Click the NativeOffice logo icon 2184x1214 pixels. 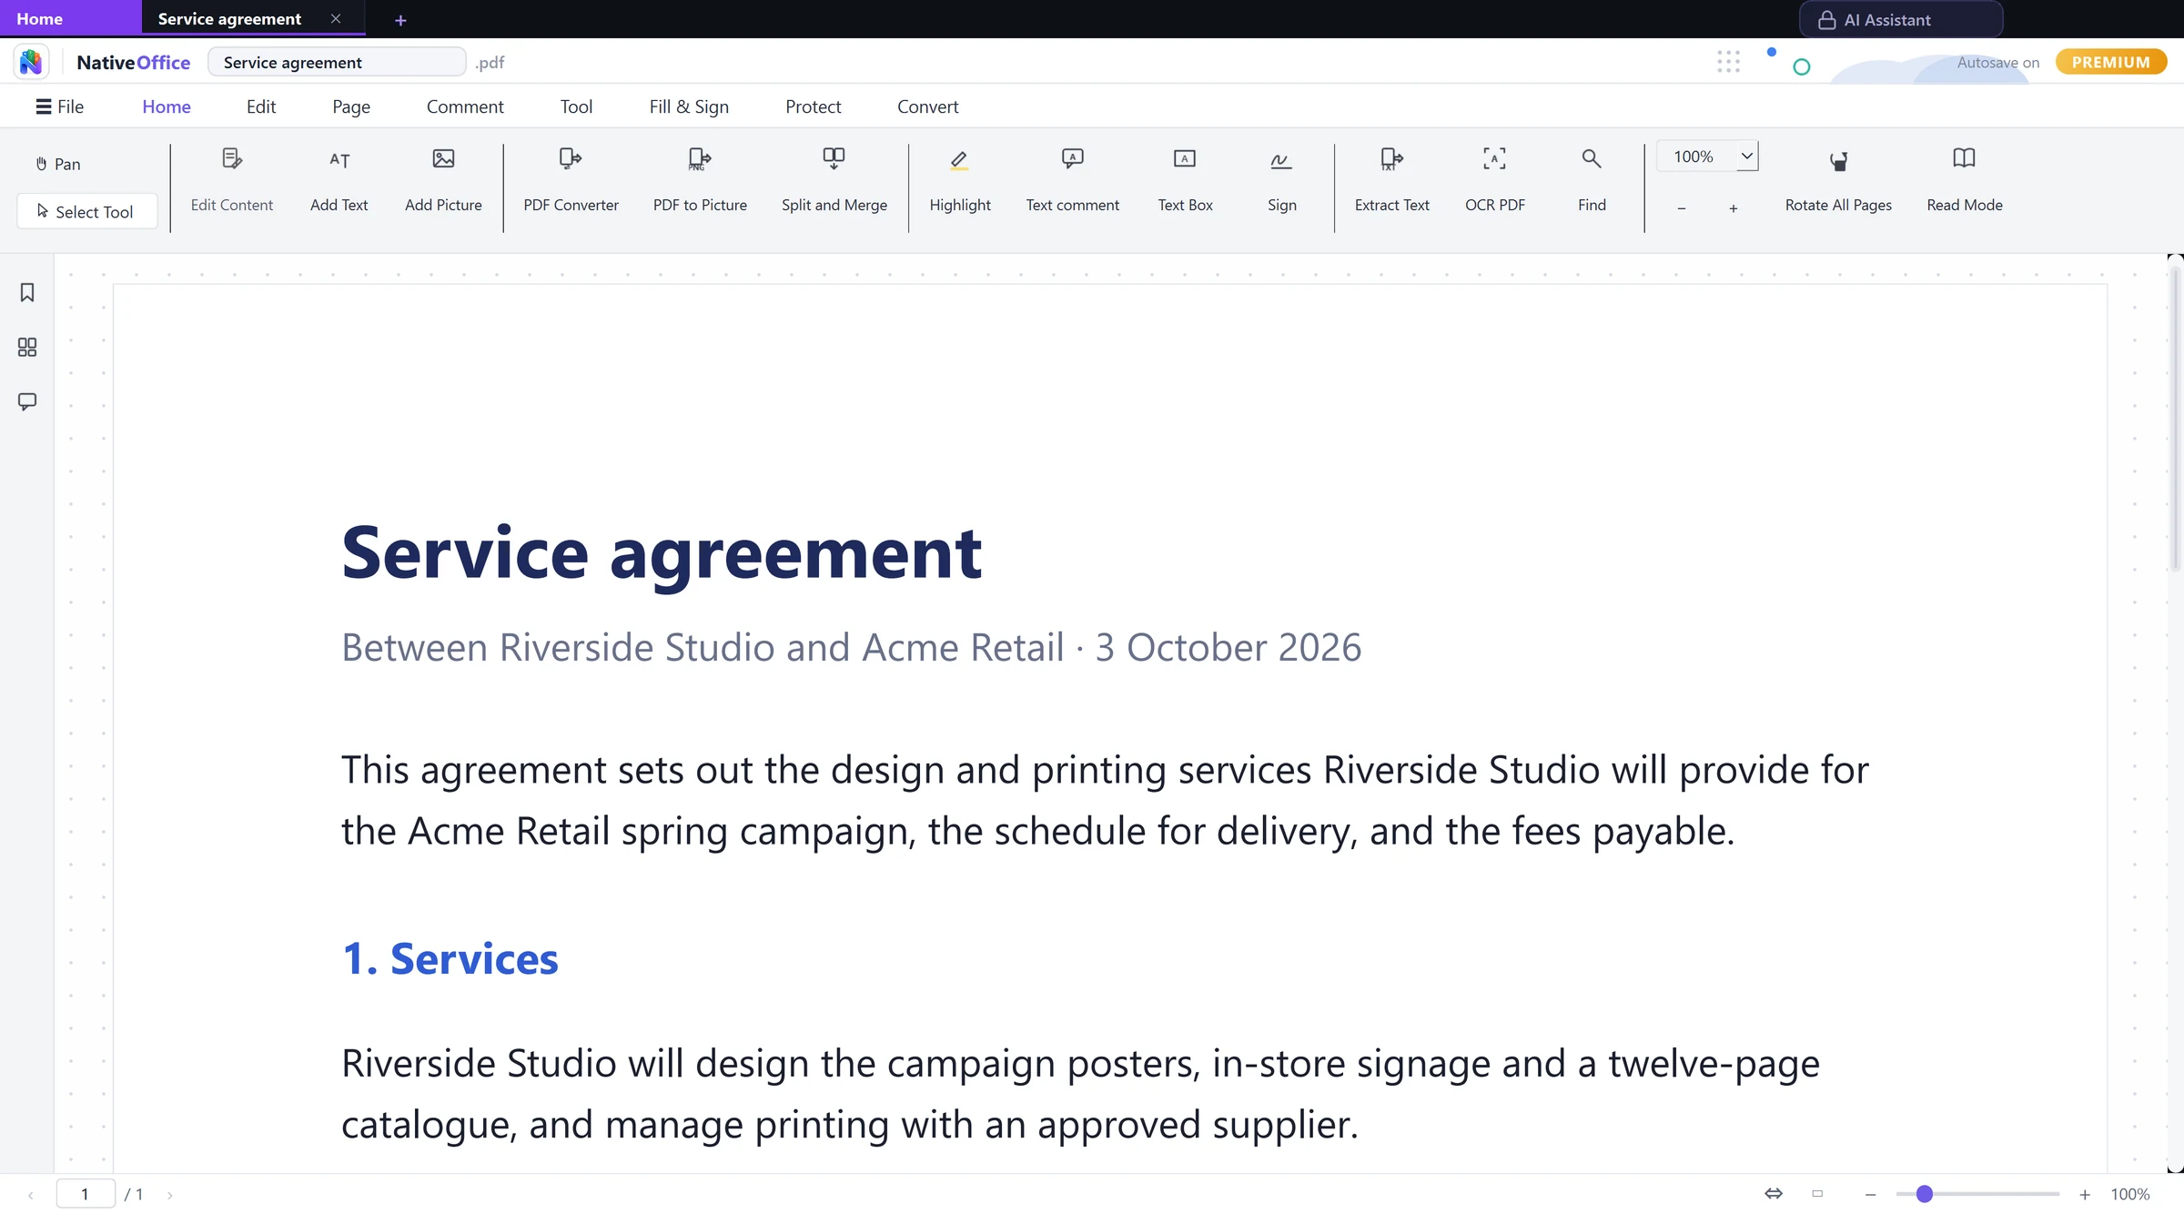coord(31,62)
